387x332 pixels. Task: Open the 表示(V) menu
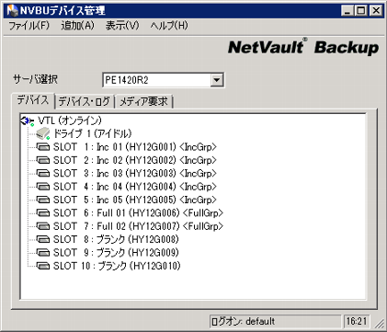[122, 26]
